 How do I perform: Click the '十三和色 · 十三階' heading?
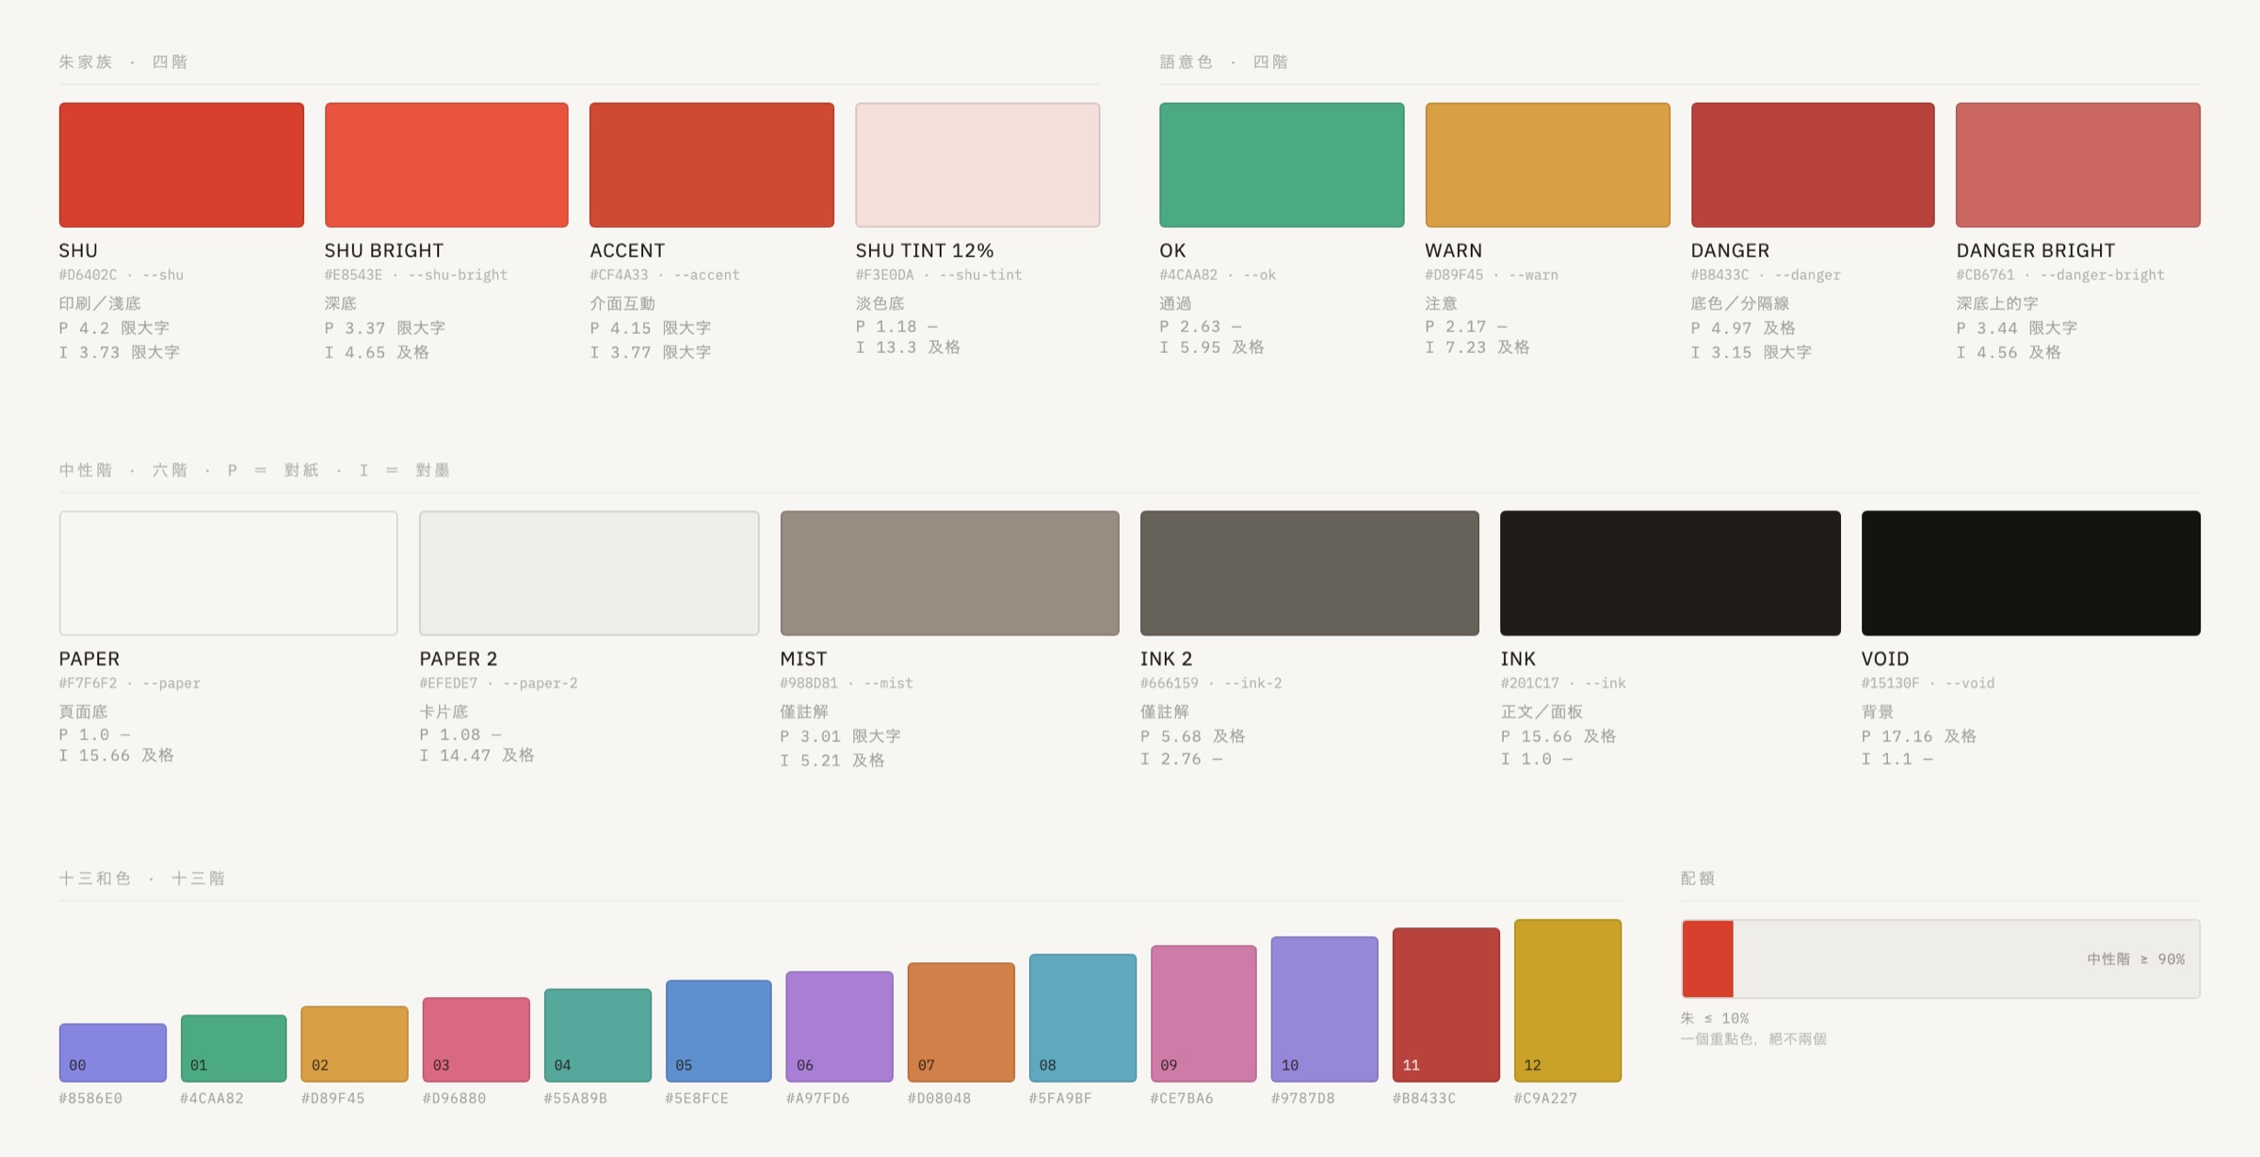coord(142,878)
